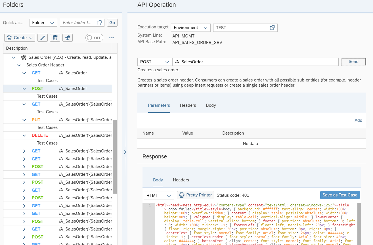The height and width of the screenshot is (245, 373).
Task: Click value help icon in folder input
Action: [x=99, y=23]
